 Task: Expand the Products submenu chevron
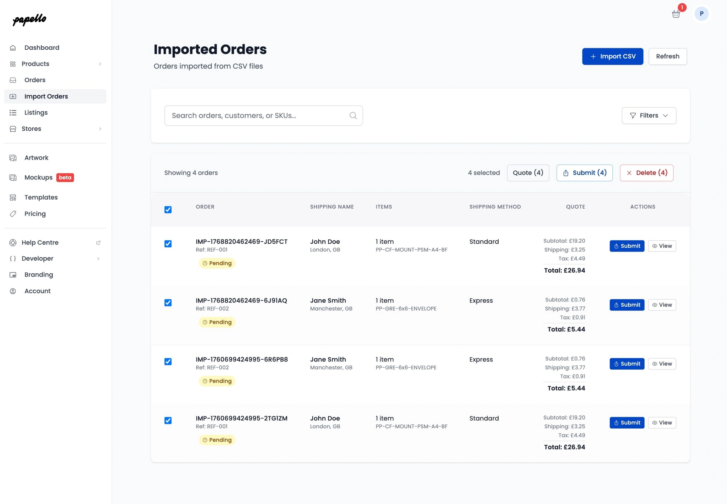coord(100,64)
